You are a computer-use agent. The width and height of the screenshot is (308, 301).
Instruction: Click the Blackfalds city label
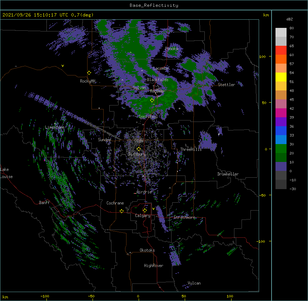158,80
